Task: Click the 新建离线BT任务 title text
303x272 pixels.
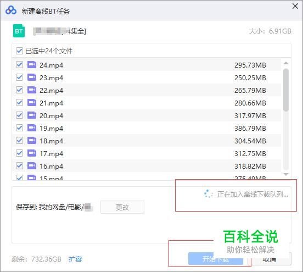Action: tap(46, 11)
